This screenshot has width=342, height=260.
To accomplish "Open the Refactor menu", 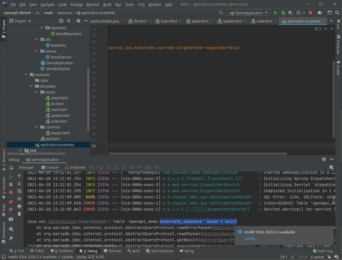I will pos(93,4).
